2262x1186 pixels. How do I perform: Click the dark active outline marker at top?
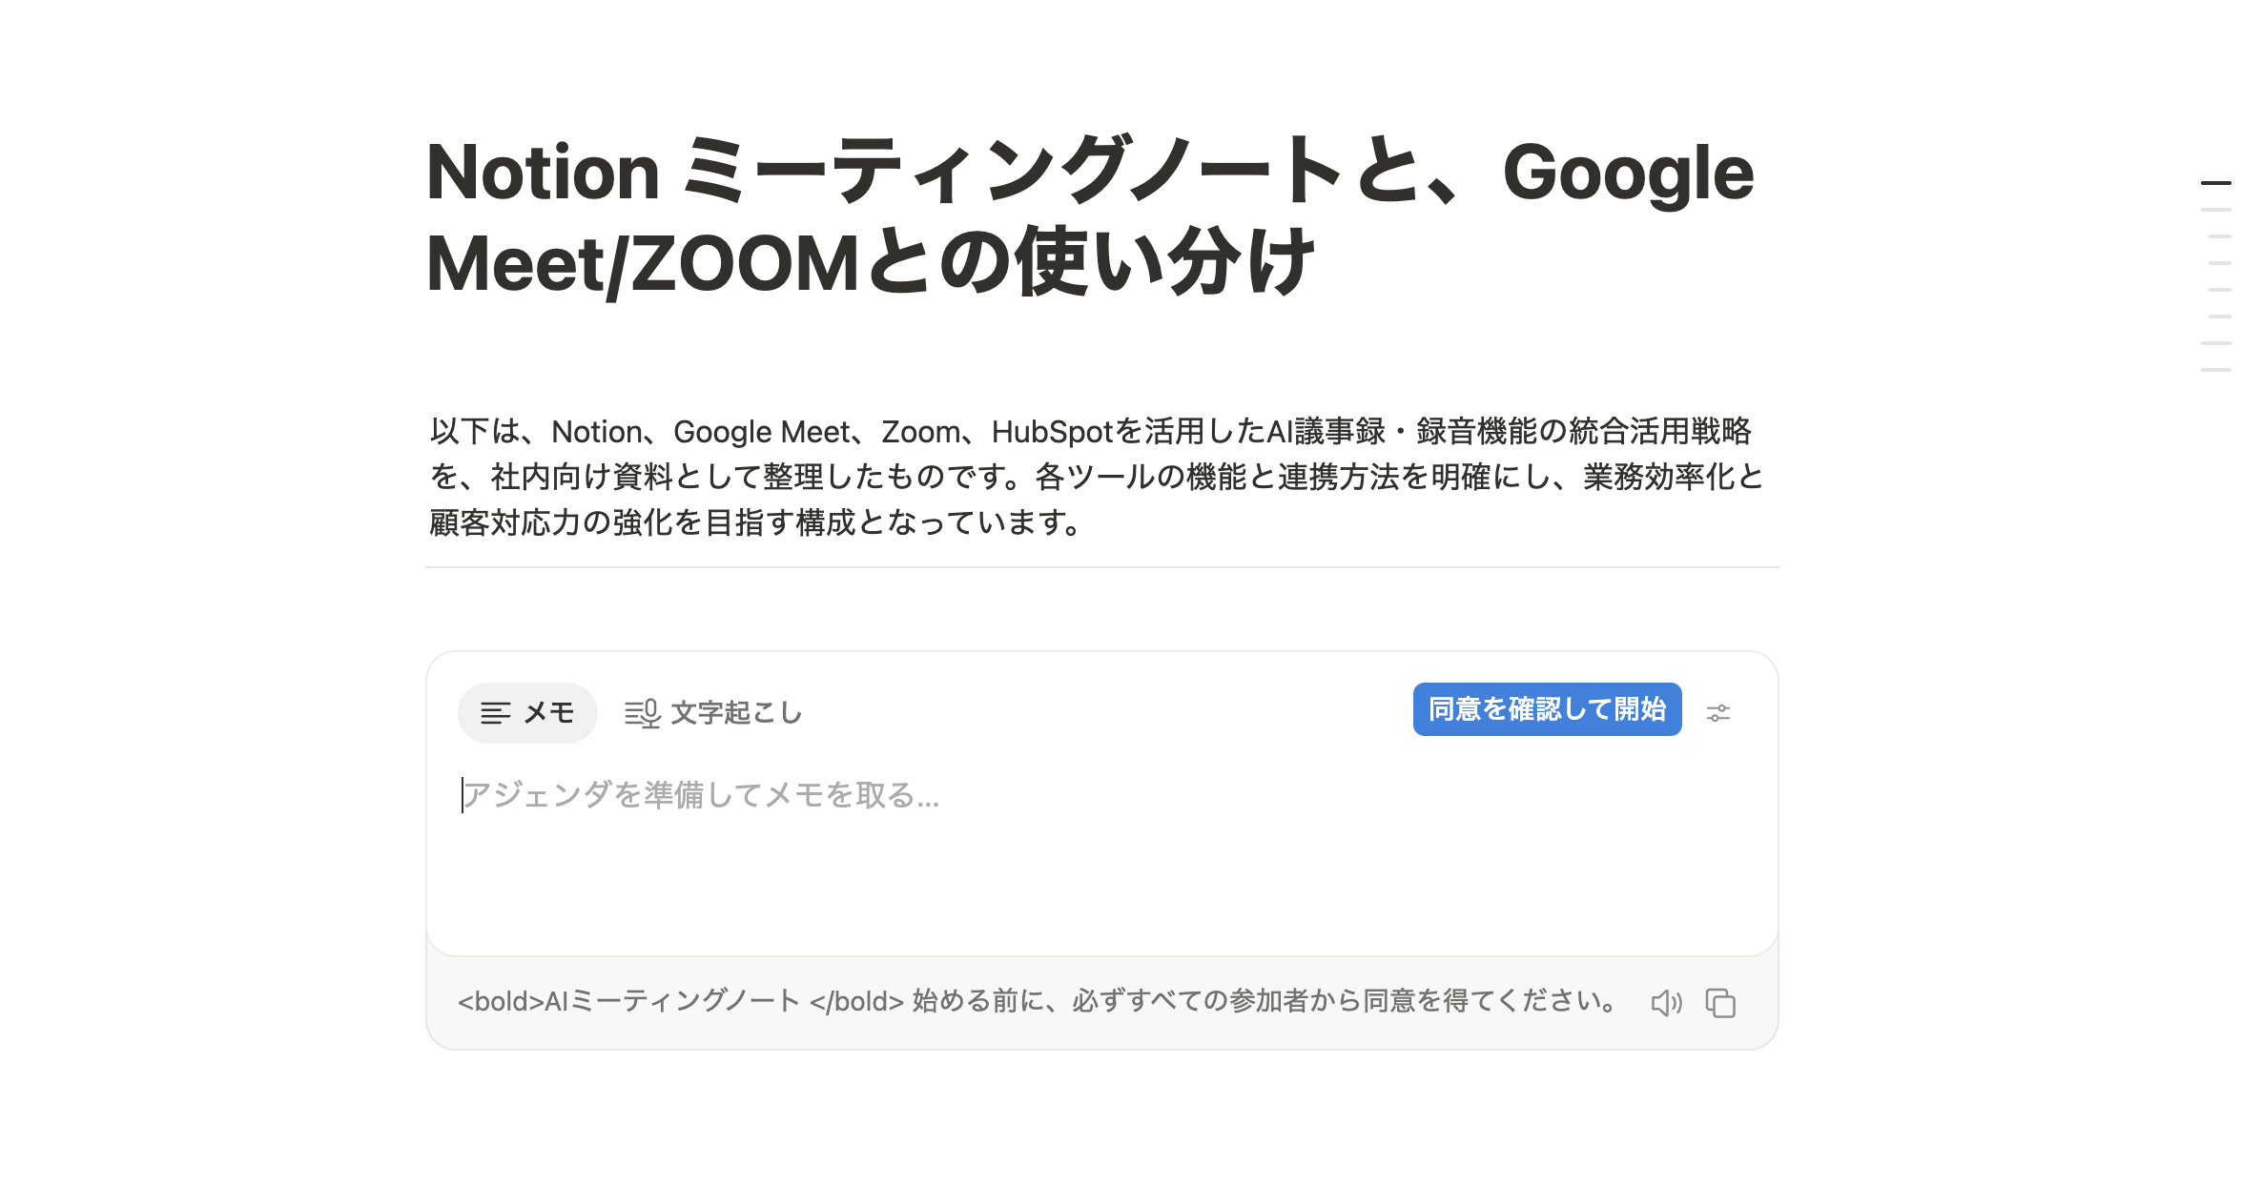2215,182
